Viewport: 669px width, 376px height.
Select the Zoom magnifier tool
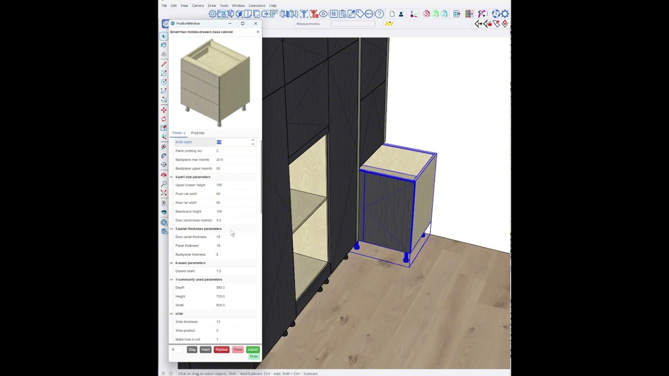pos(164,183)
